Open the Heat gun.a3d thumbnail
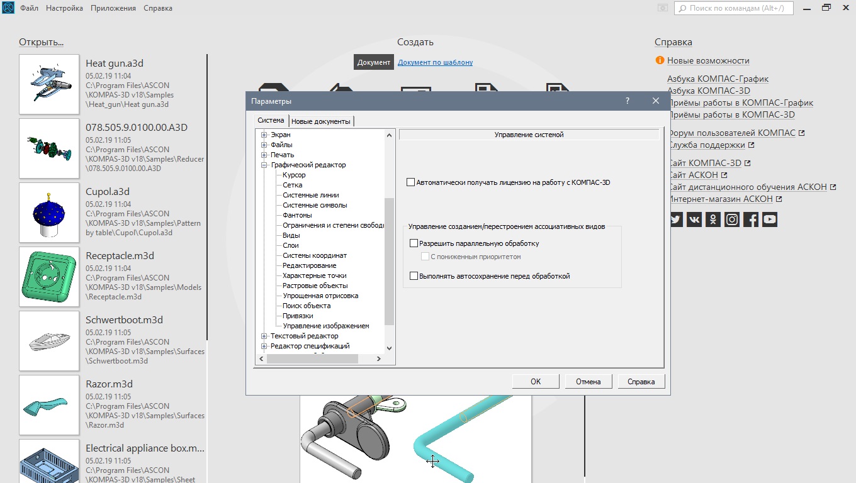This screenshot has width=856, height=483. [x=49, y=84]
